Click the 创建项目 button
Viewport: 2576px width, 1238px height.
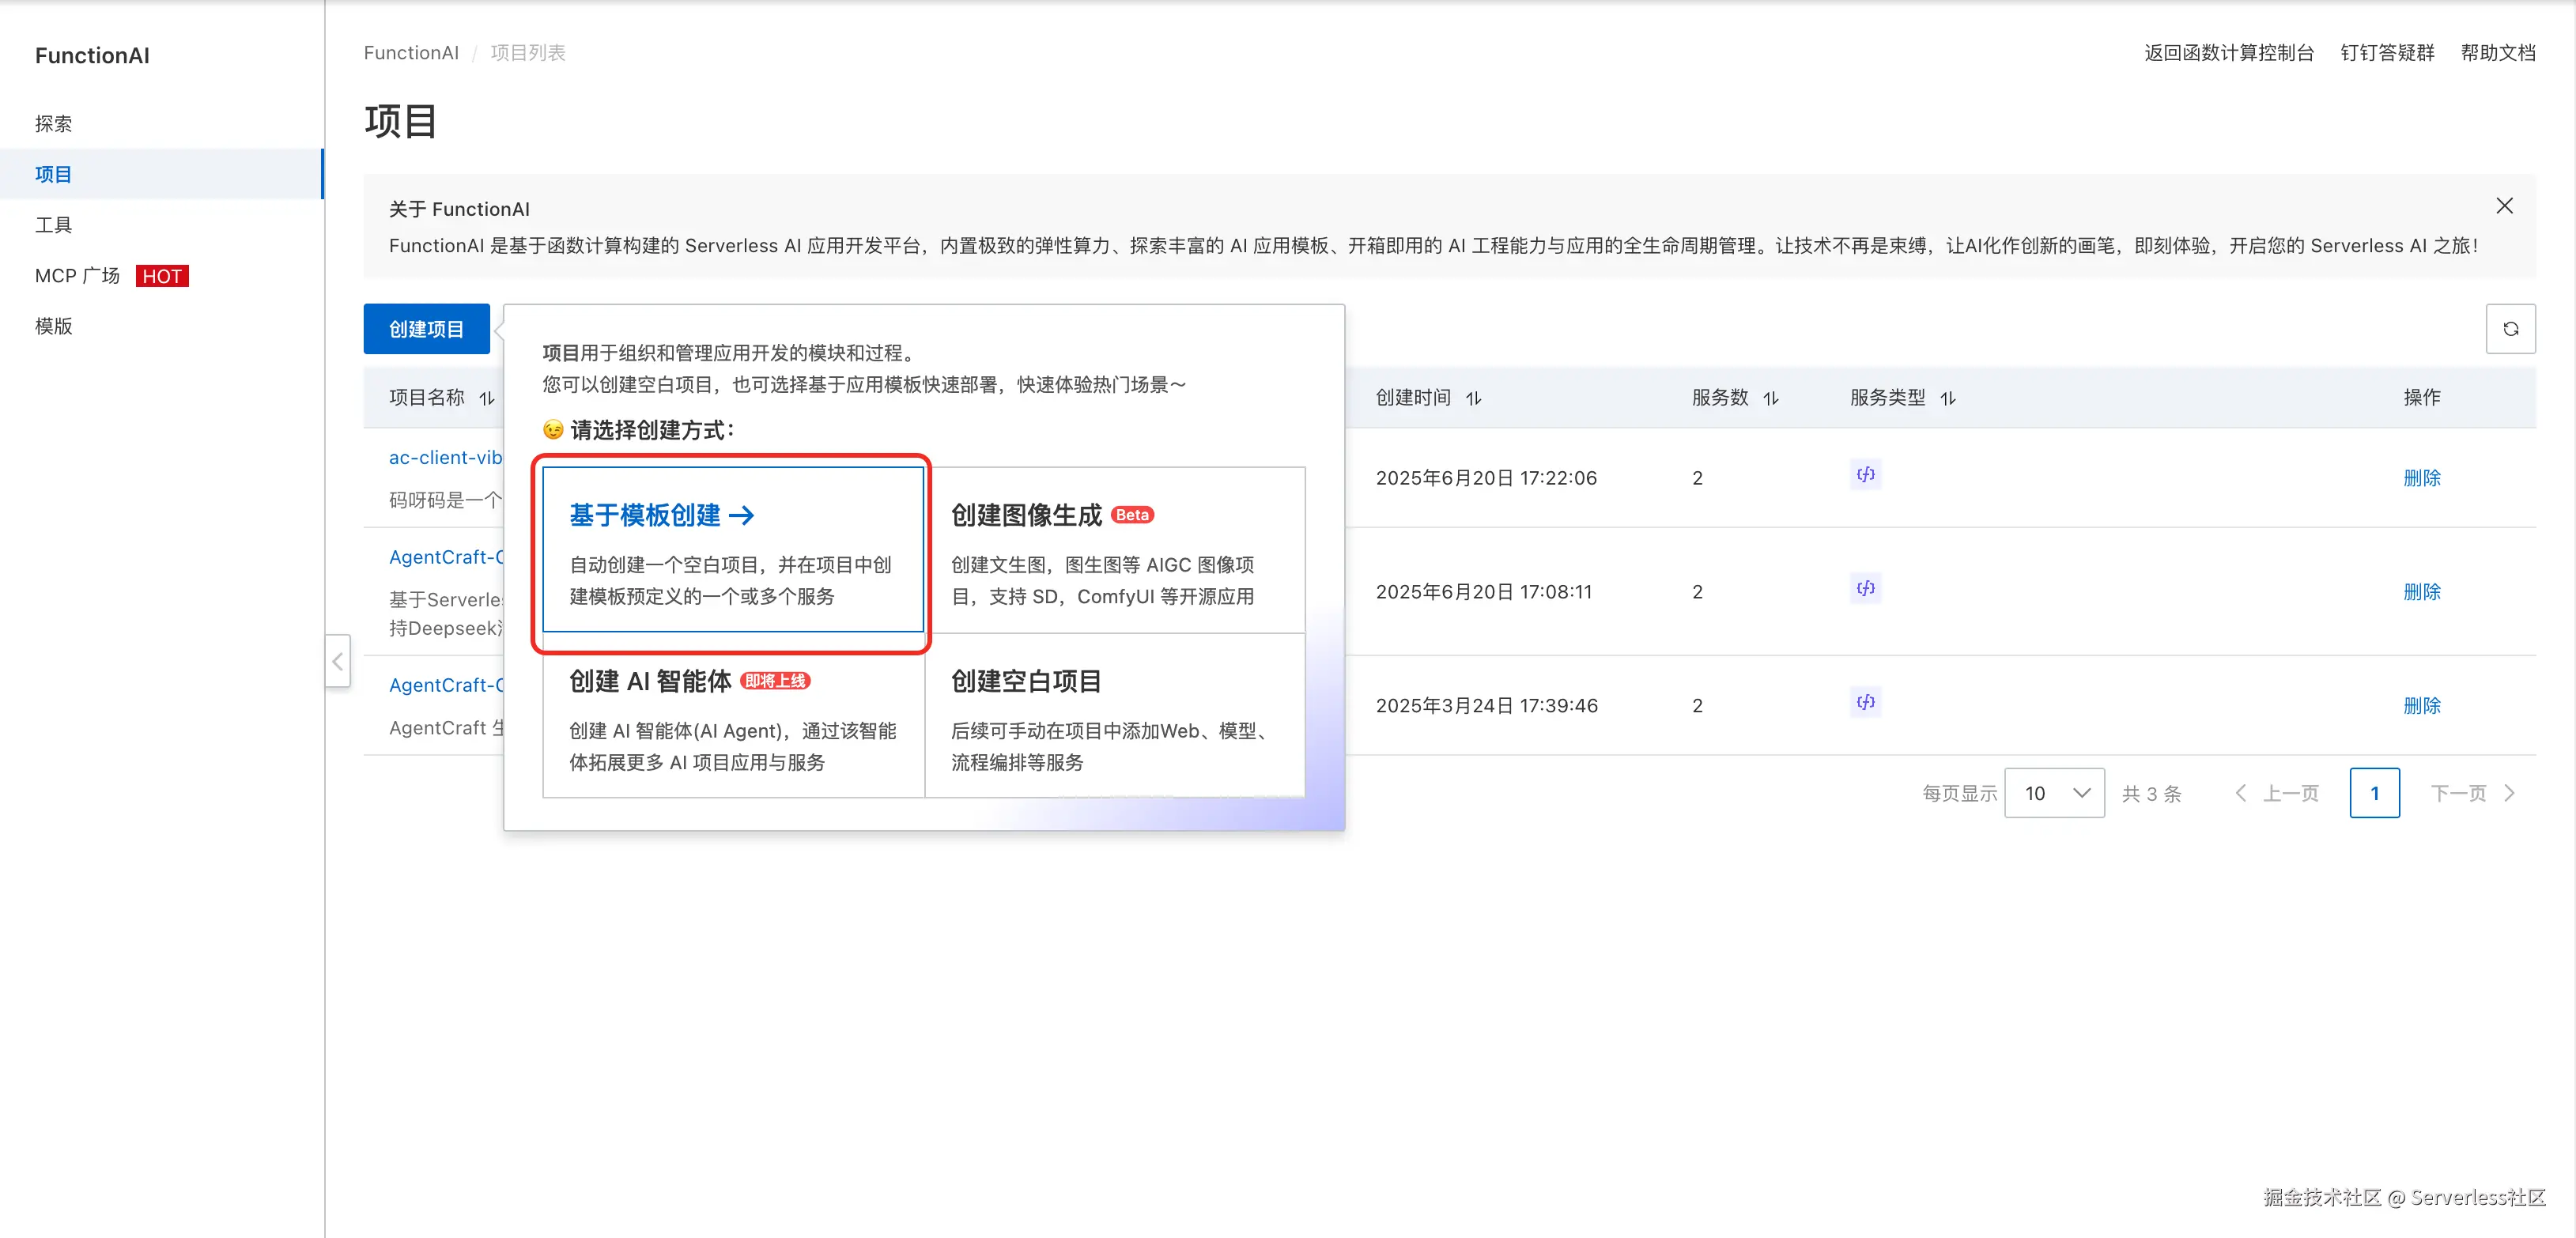[426, 329]
